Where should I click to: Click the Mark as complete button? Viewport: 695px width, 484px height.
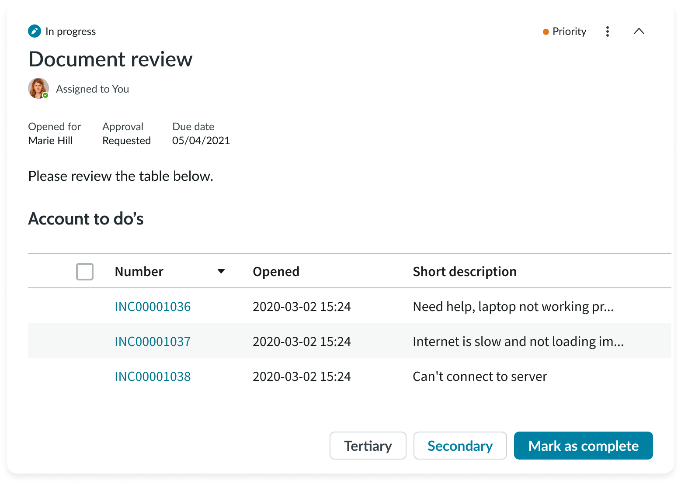click(583, 446)
